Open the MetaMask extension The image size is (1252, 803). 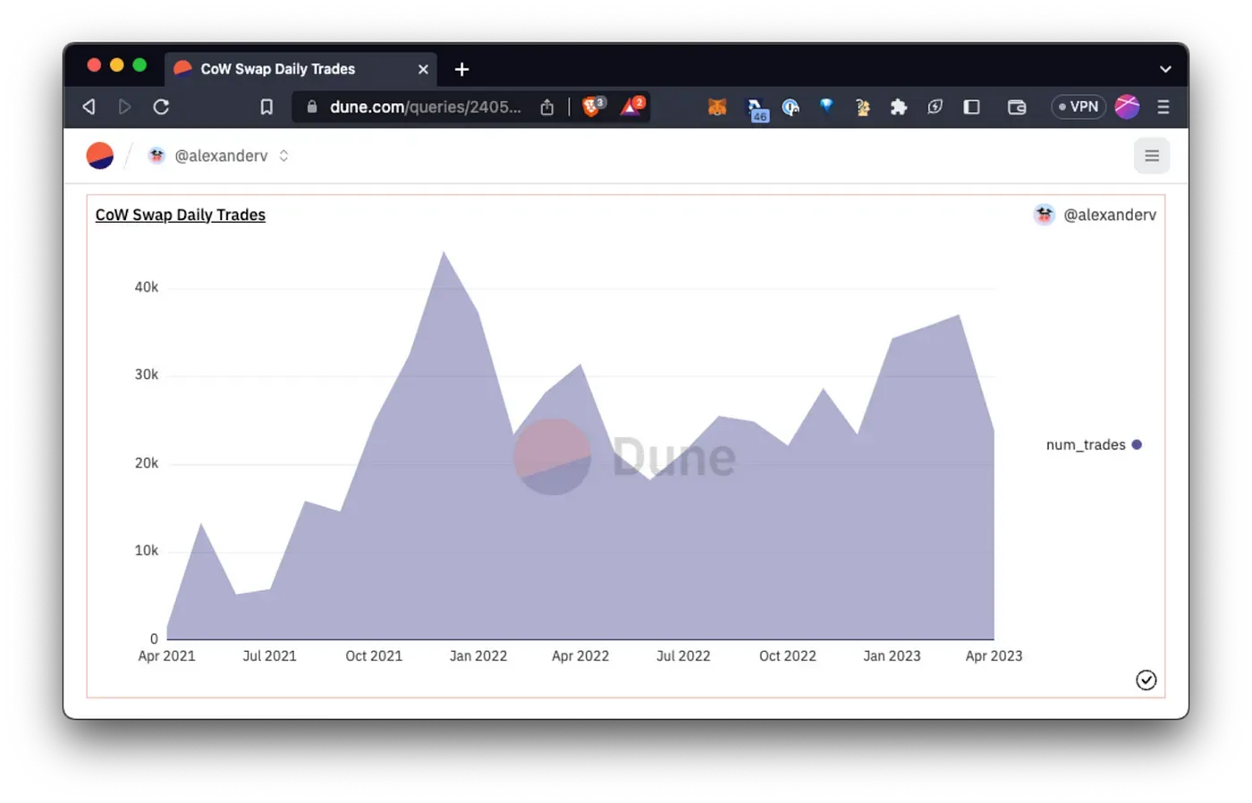717,106
